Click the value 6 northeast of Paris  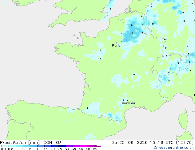tap(132, 33)
